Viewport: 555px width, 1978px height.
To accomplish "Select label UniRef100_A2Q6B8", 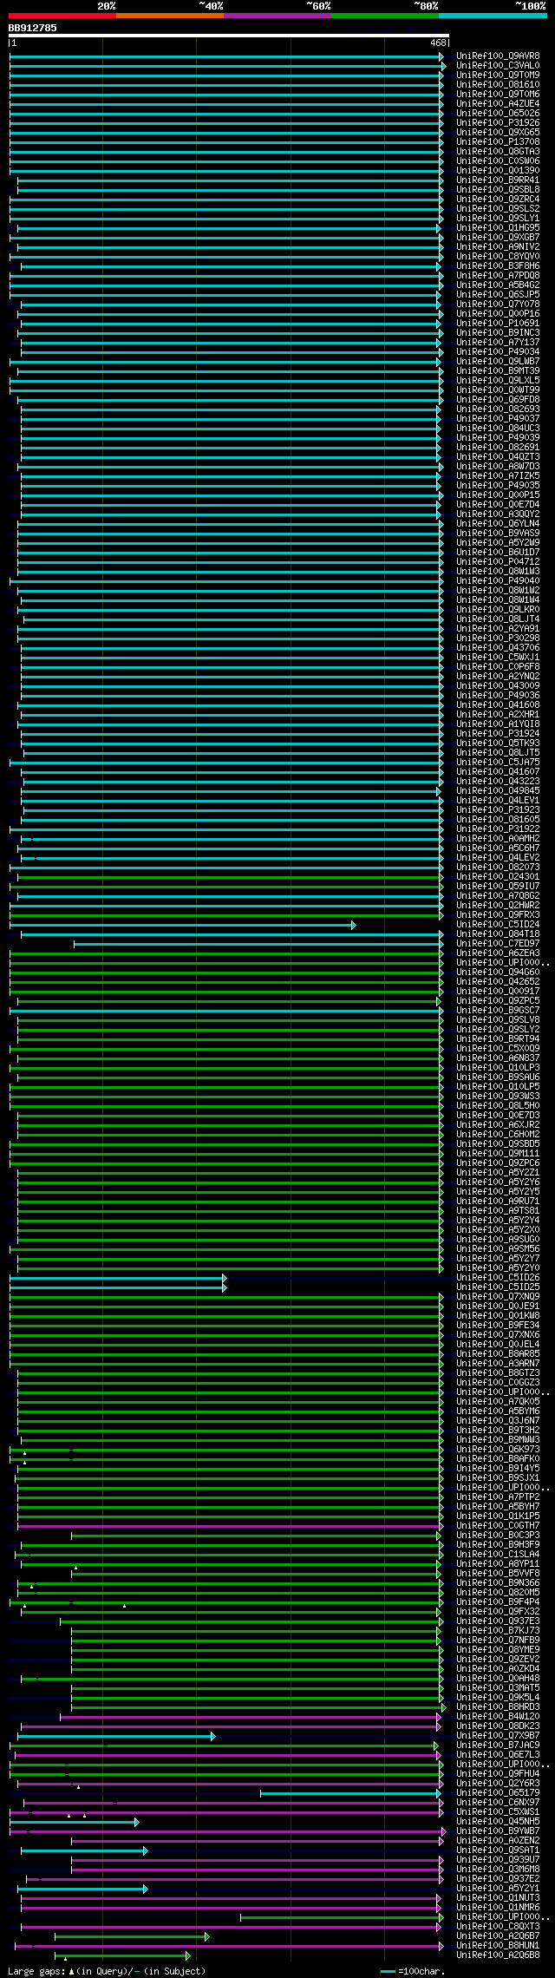I will [x=498, y=1955].
